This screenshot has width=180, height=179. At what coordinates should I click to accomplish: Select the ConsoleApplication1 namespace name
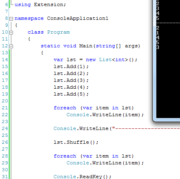coord(77,18)
